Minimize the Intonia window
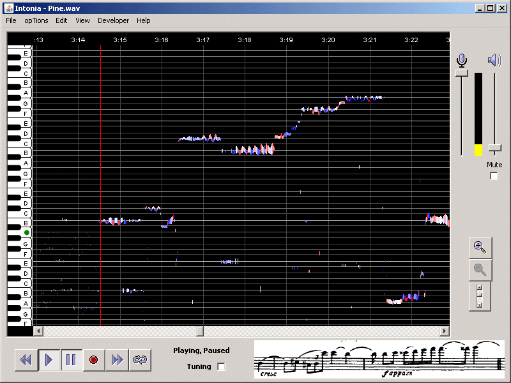The width and height of the screenshot is (511, 383). tap(480, 8)
